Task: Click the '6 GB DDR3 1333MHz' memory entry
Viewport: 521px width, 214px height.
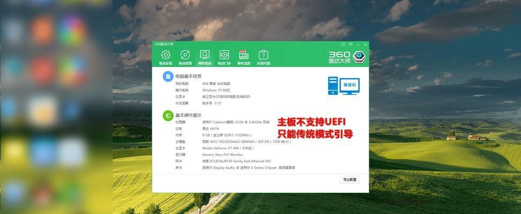Action: (227, 135)
